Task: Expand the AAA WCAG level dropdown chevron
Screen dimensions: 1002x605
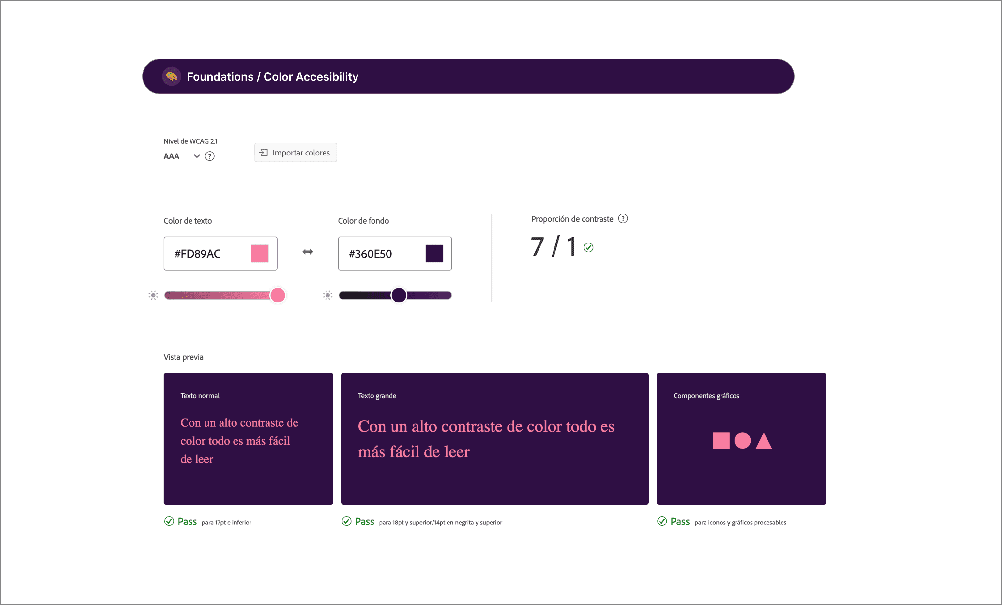Action: pyautogui.click(x=197, y=156)
